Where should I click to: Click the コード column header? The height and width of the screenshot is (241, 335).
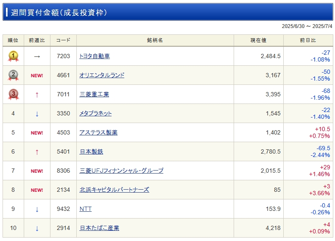click(x=63, y=40)
